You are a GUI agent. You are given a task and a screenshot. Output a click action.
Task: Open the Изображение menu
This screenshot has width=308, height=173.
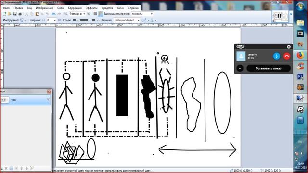coord(44,8)
